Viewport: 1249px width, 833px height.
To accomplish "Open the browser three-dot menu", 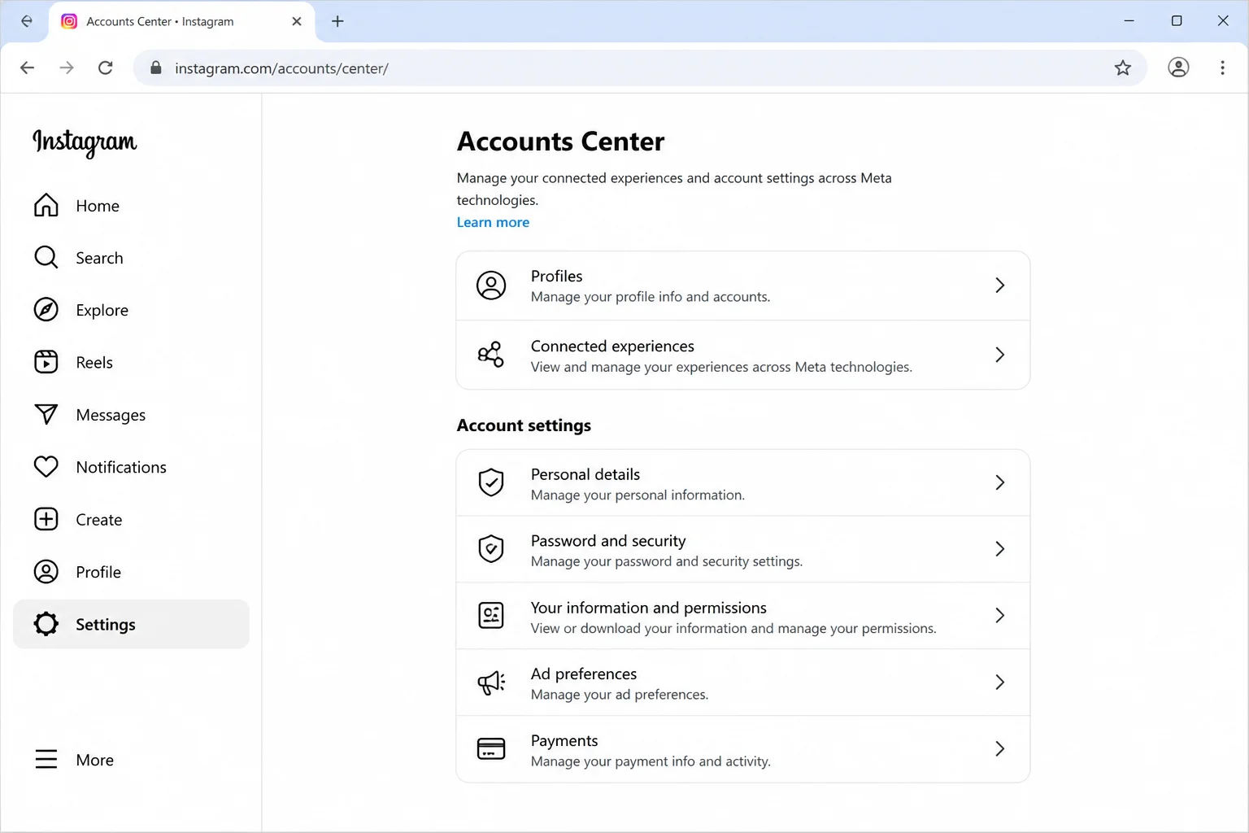I will 1222,68.
